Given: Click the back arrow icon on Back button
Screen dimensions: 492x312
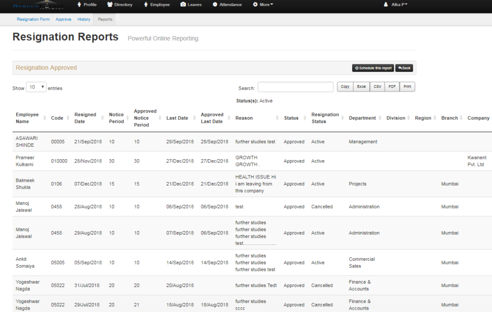Looking at the screenshot, I should pos(399,68).
